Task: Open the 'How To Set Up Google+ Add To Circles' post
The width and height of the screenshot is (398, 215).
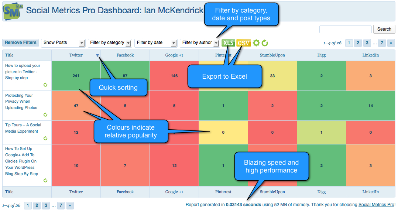Action: click(21, 161)
